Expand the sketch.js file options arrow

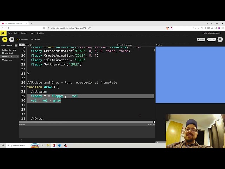[17, 57]
